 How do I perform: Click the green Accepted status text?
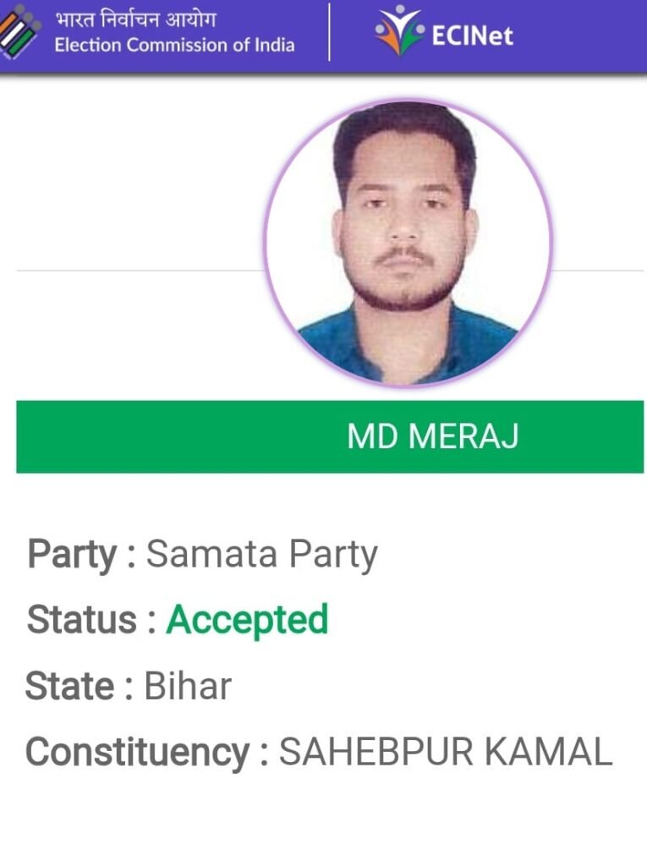tap(247, 620)
